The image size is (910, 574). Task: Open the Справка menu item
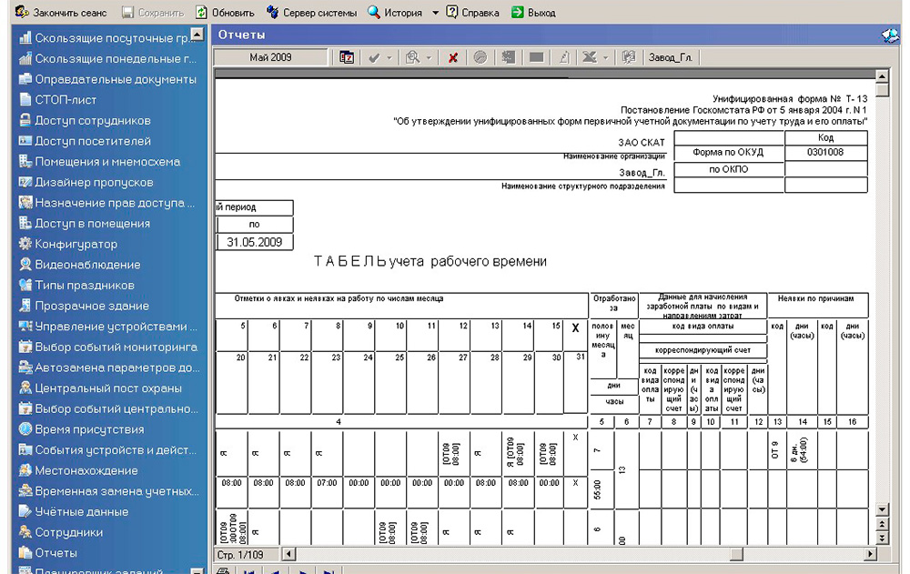pos(472,12)
